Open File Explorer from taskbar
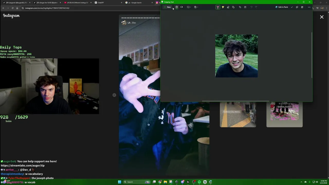Screen dimensions: 329x185 click(x=165, y=182)
